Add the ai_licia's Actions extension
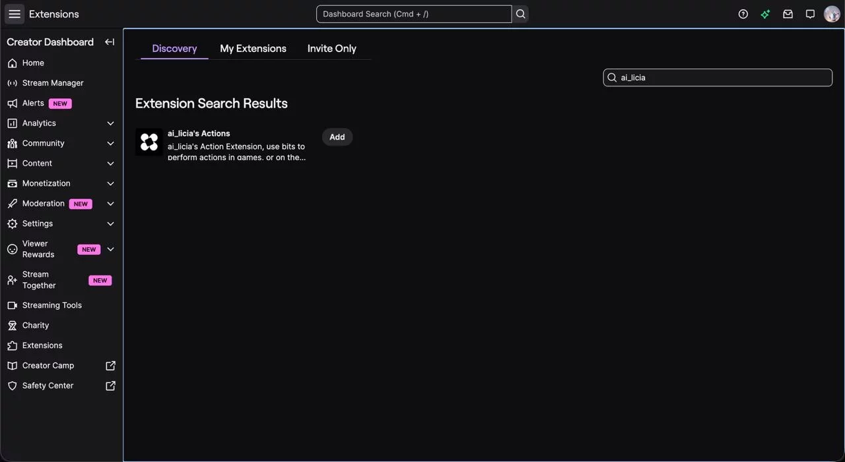 click(337, 136)
